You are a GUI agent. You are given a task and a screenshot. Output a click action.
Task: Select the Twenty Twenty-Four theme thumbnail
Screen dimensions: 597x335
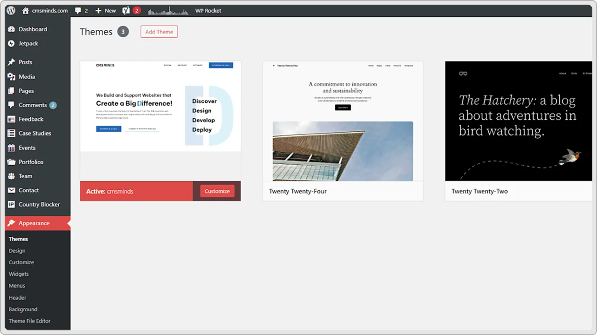point(343,121)
